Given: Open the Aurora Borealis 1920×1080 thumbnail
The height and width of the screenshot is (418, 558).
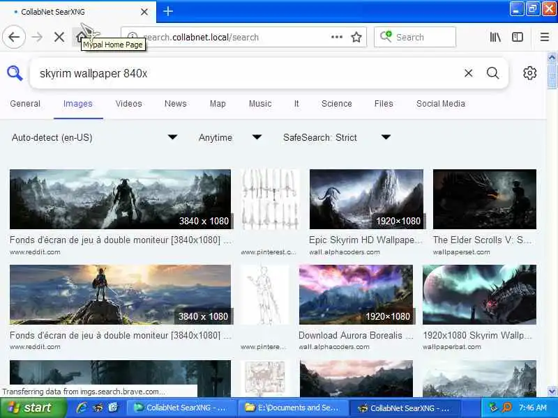Looking at the screenshot, I should [356, 295].
